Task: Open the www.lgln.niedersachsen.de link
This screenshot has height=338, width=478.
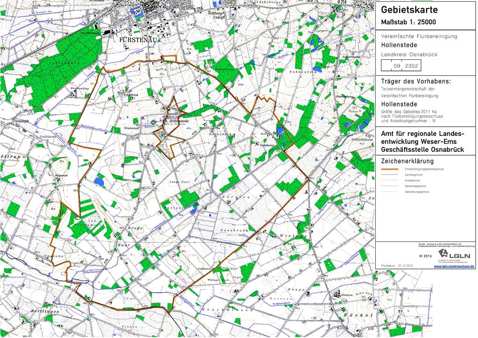Action: click(454, 267)
